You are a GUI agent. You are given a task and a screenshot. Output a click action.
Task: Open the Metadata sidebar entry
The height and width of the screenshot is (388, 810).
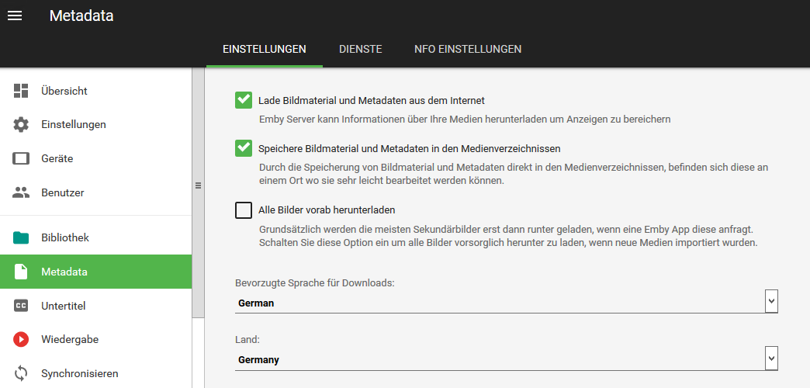point(95,272)
